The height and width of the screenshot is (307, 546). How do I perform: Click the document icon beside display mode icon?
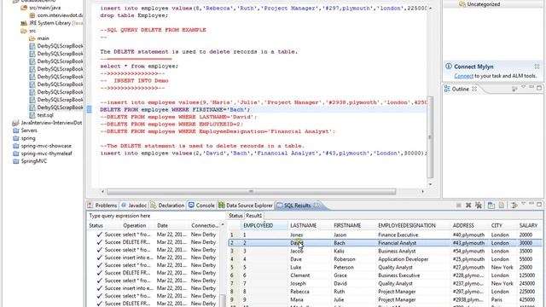point(502,206)
